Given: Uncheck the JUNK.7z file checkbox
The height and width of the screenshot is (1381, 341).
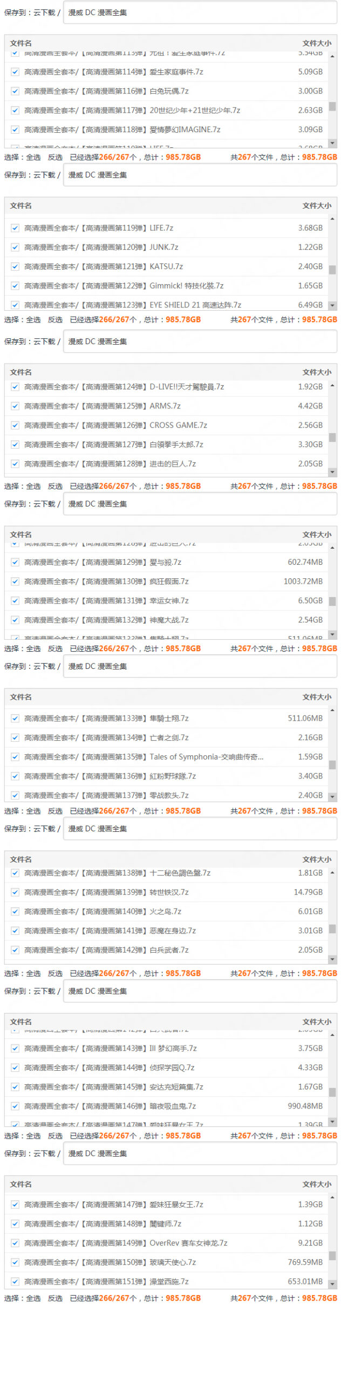Looking at the screenshot, I should (15, 247).
